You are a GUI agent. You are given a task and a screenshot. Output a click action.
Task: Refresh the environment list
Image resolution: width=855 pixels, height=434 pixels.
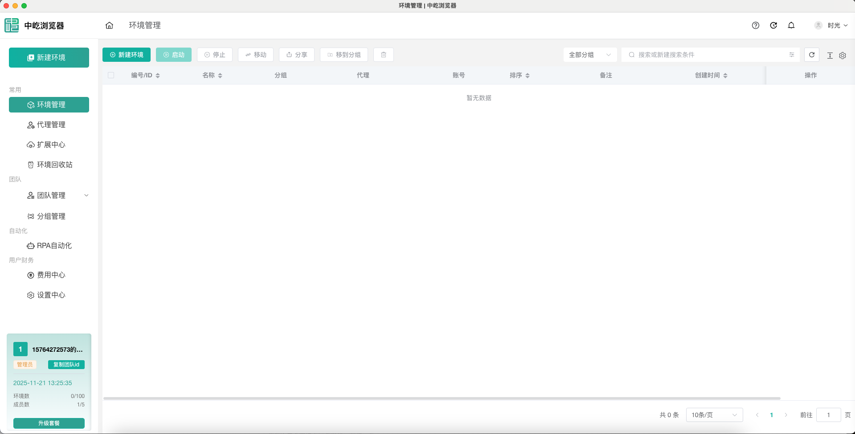tap(811, 55)
